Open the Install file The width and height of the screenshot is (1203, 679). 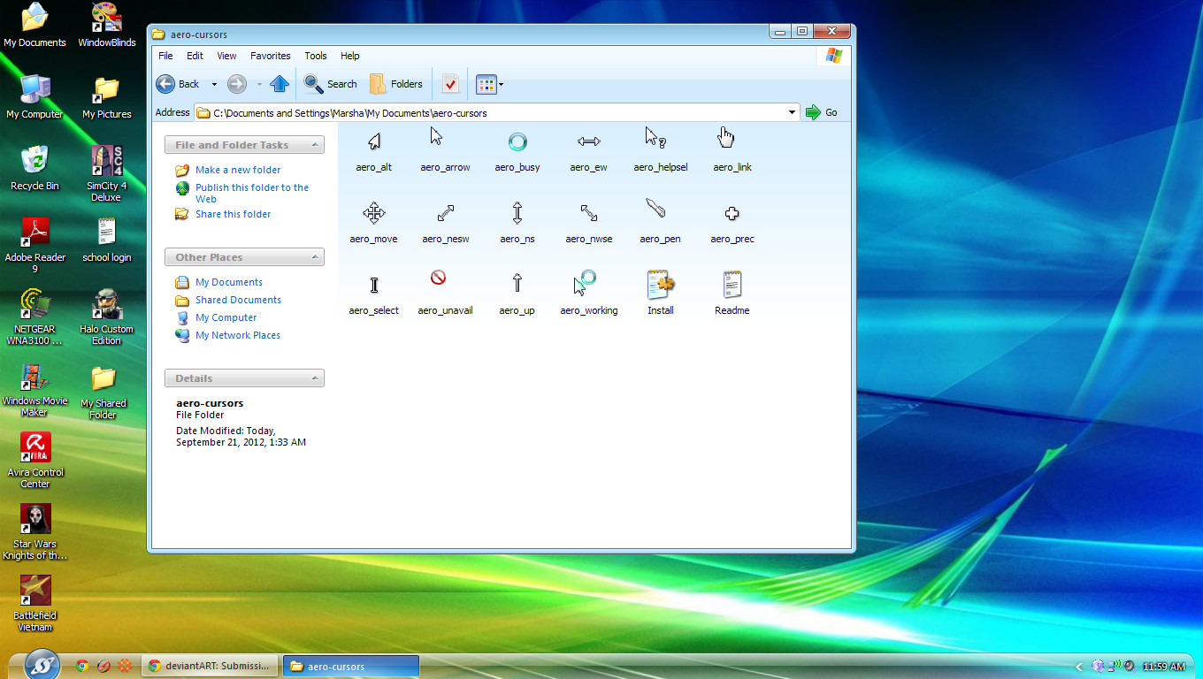660,285
